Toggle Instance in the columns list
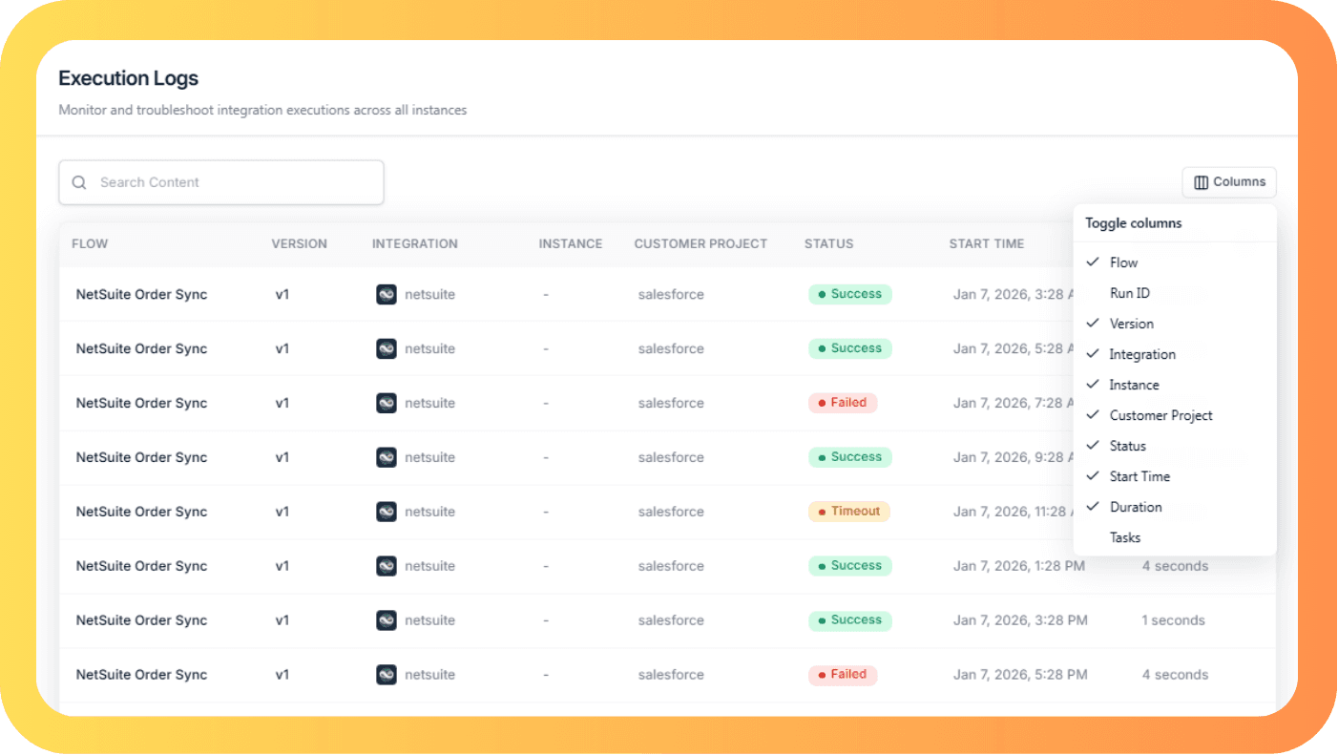The image size is (1338, 755). pyautogui.click(x=1175, y=385)
